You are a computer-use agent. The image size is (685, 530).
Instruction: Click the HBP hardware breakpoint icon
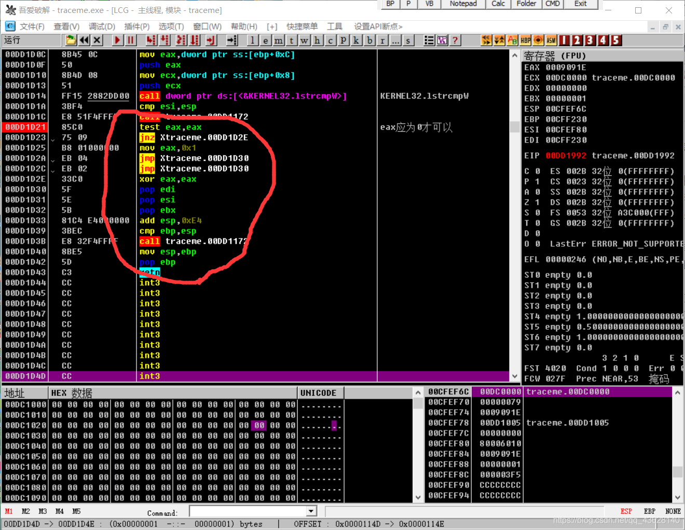click(x=526, y=40)
